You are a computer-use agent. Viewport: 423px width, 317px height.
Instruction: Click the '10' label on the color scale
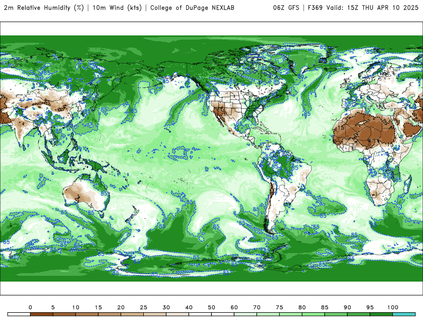(x=76, y=307)
